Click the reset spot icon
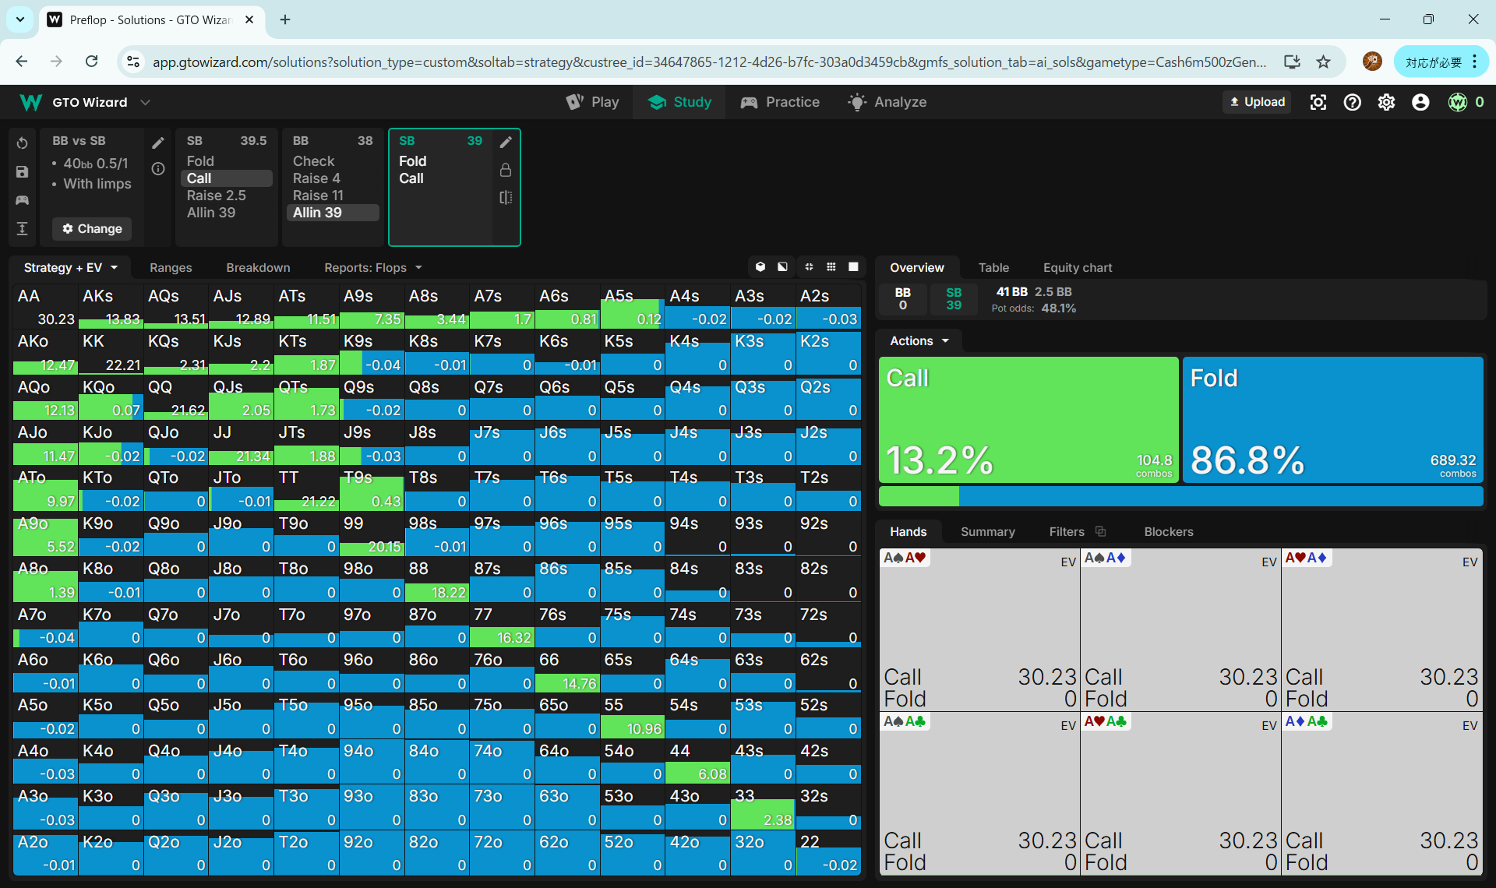 (x=22, y=143)
